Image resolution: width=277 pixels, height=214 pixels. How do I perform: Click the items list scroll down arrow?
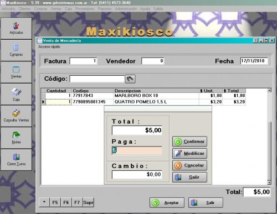(269, 182)
